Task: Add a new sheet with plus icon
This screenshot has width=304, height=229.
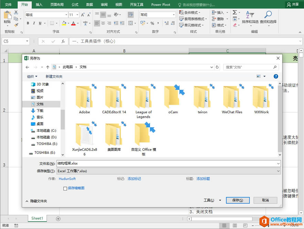Action: pyautogui.click(x=58, y=219)
